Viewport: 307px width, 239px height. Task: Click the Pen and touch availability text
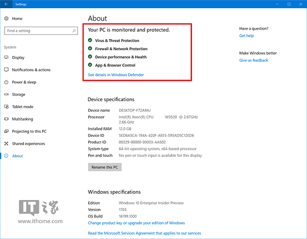point(160,155)
